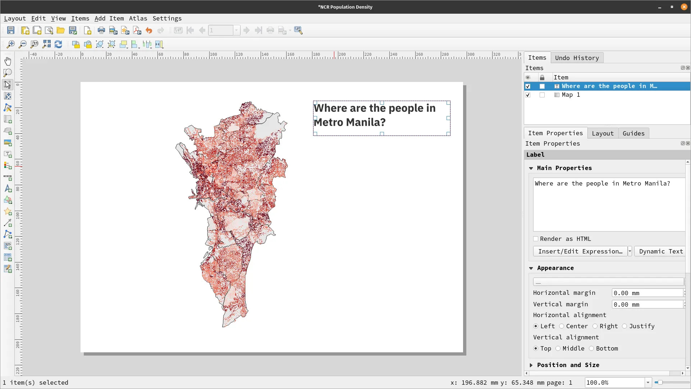The height and width of the screenshot is (389, 691).
Task: Click the zoom in tool
Action: click(x=10, y=44)
